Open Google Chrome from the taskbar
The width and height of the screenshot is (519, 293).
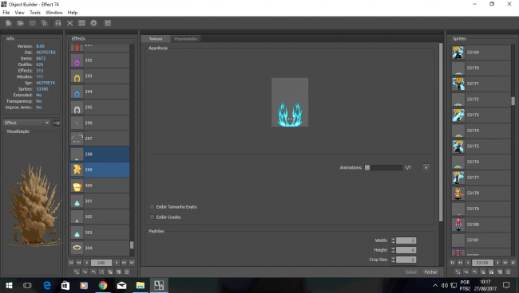[103, 285]
